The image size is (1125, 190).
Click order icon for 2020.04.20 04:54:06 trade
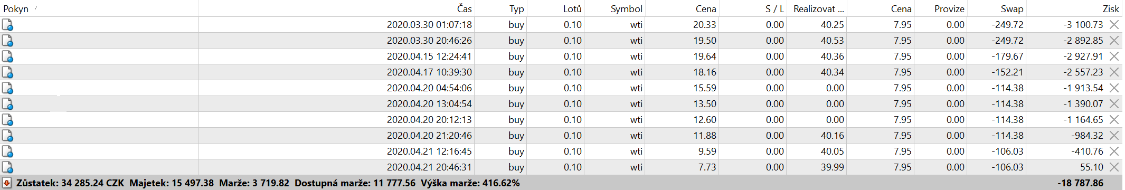point(7,88)
